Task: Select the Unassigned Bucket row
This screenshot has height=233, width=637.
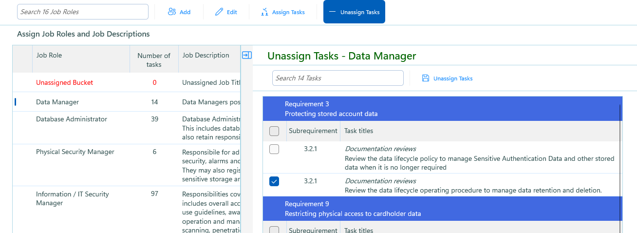Action: click(x=127, y=82)
